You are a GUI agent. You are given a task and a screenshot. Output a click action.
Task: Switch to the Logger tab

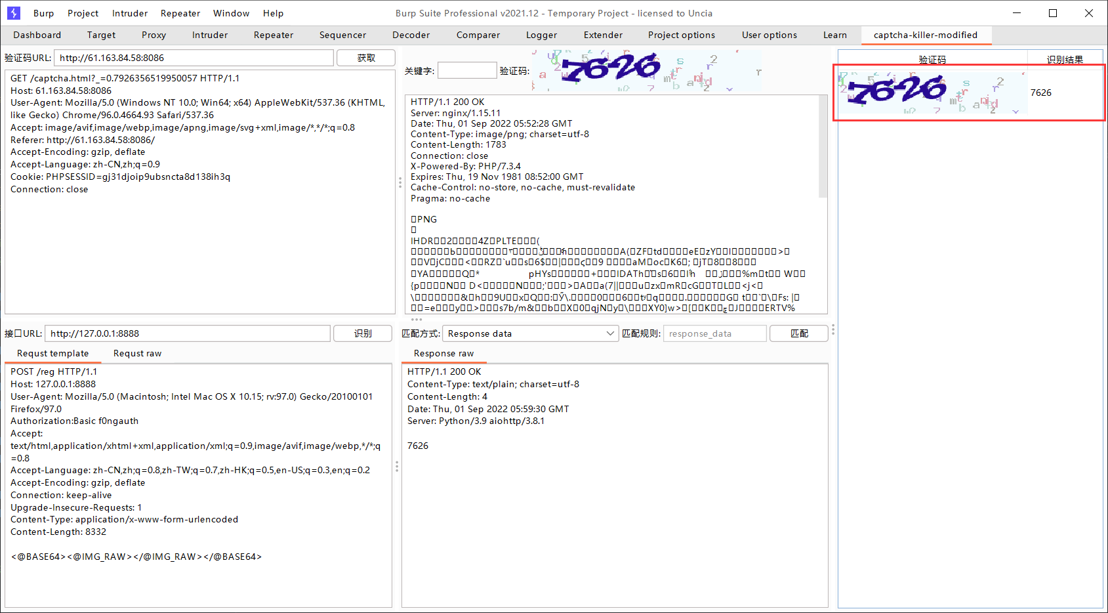[x=542, y=35]
